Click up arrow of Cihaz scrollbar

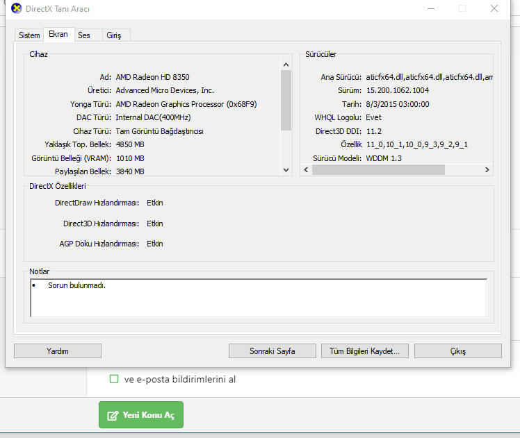tap(286, 65)
